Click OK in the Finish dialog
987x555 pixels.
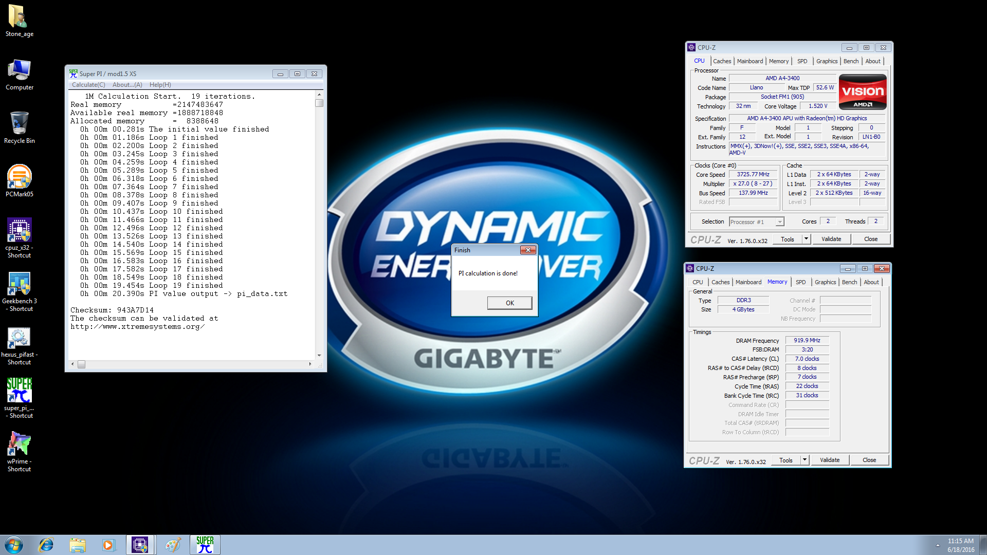tap(509, 303)
